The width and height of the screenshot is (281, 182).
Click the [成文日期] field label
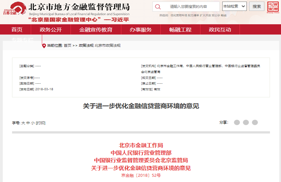click(x=149, y=78)
